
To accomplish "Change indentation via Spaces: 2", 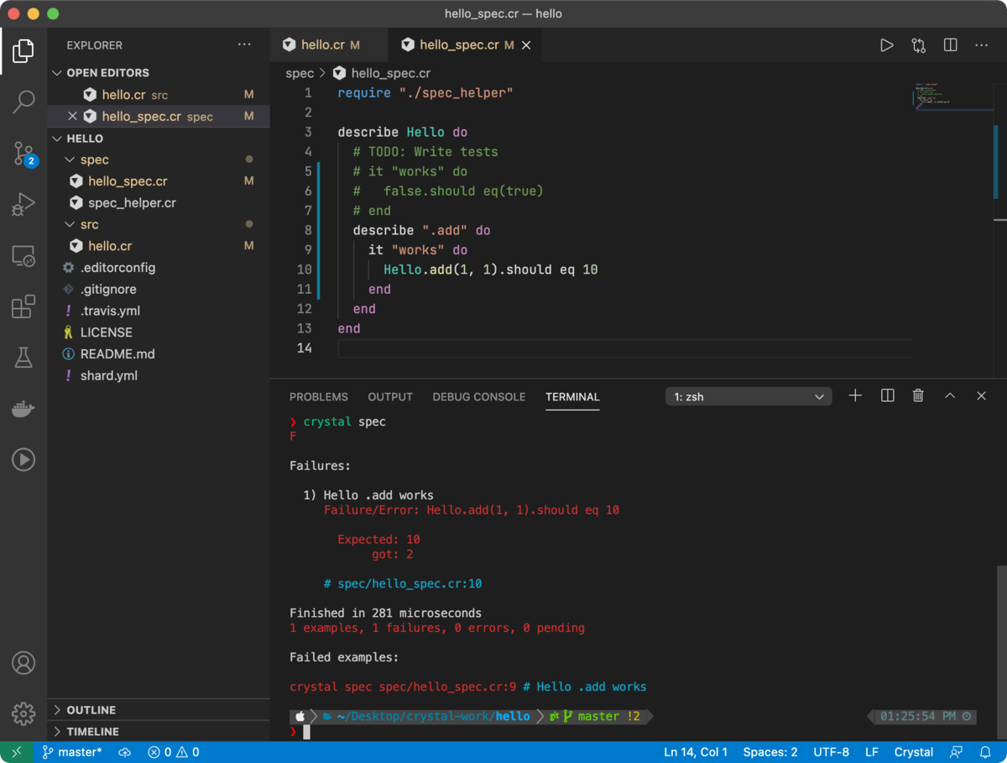I will 770,752.
